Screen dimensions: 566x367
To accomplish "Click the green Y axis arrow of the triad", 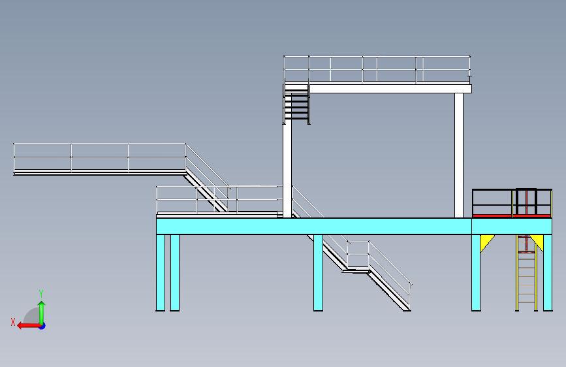I will pos(42,313).
